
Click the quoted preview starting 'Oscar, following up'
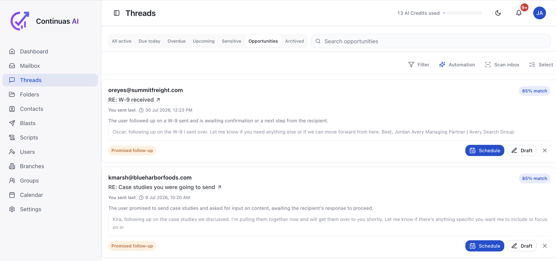pos(313,132)
